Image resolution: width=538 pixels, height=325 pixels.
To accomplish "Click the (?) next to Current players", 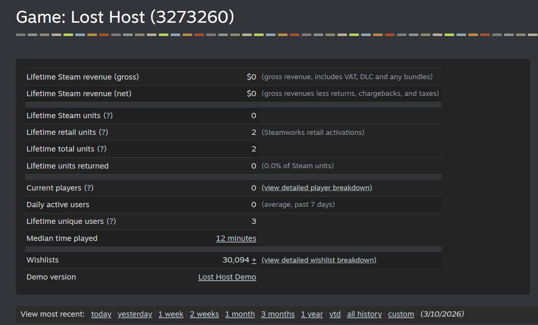I will point(89,188).
